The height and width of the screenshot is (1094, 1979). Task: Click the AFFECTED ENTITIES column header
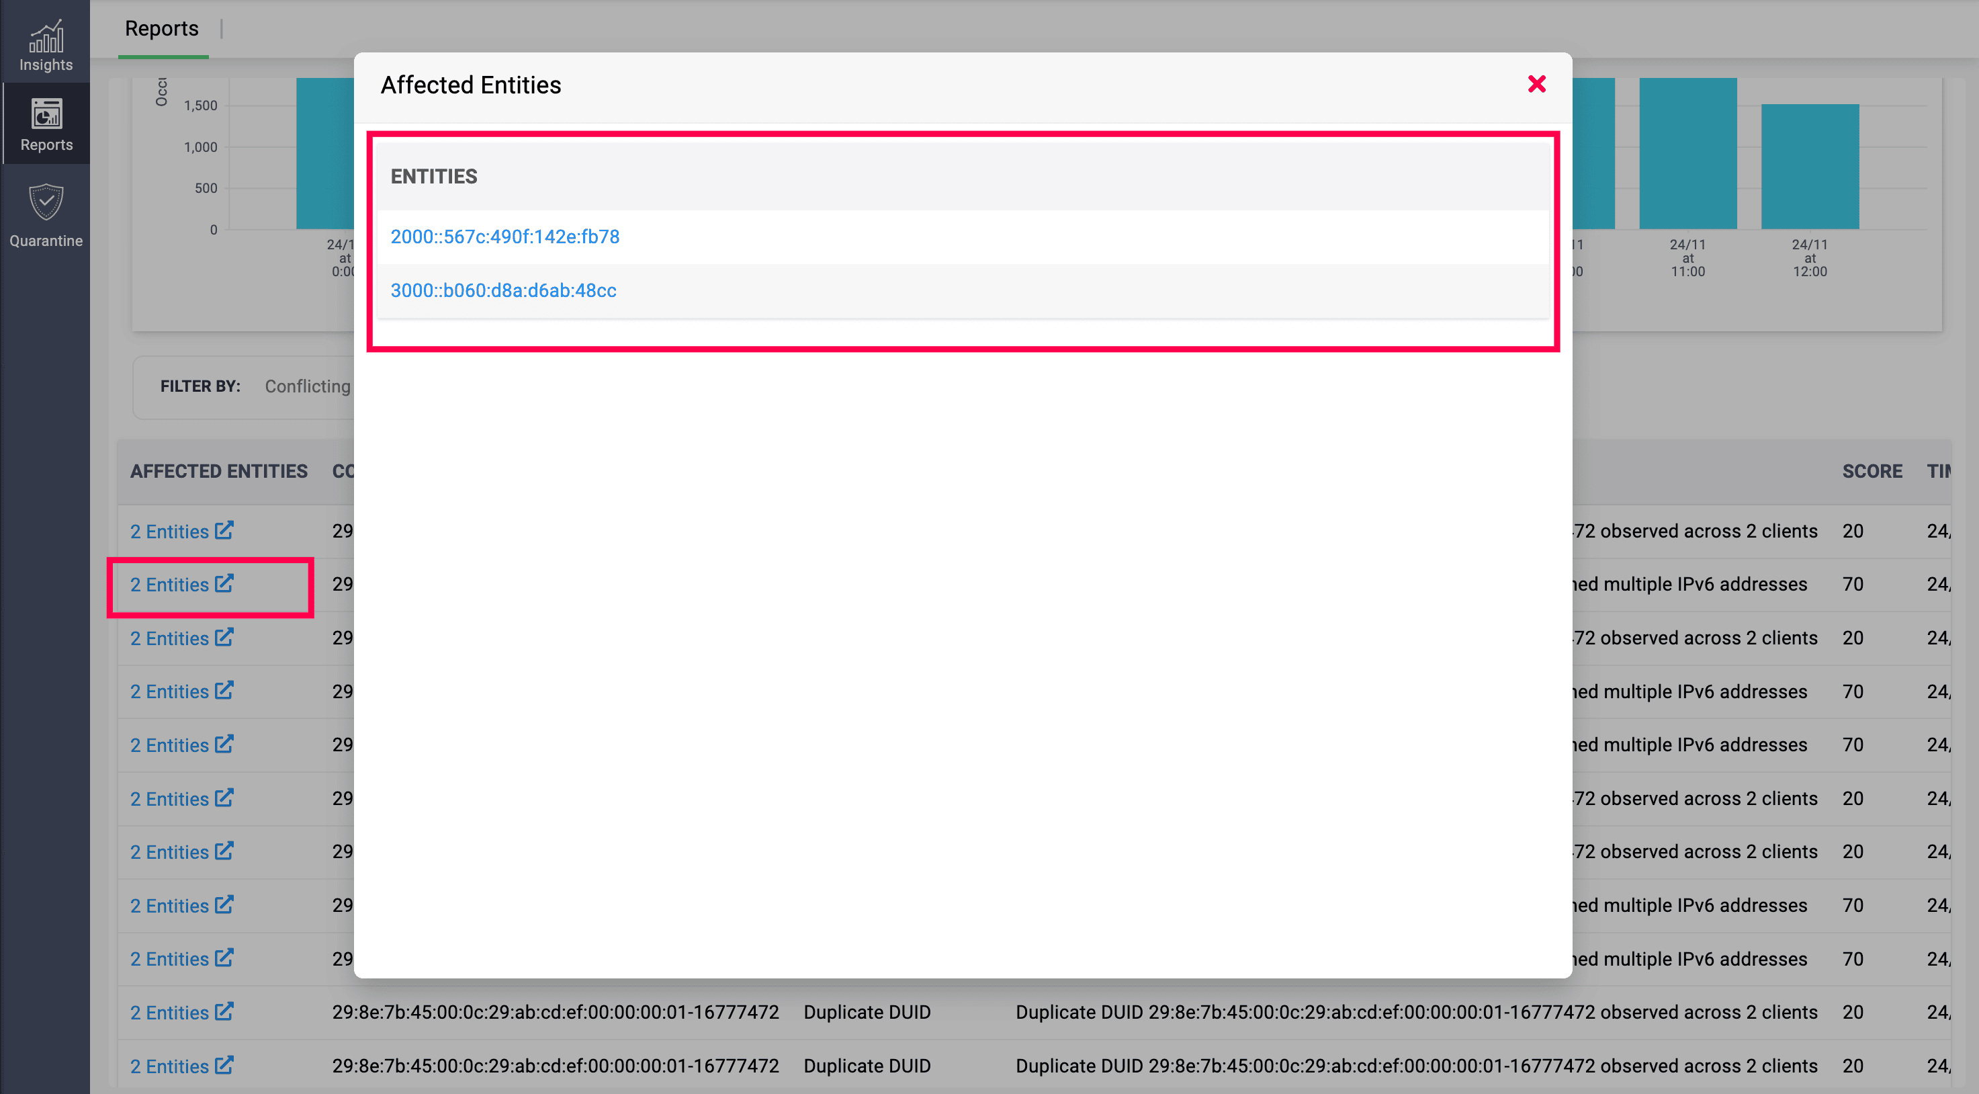point(218,471)
